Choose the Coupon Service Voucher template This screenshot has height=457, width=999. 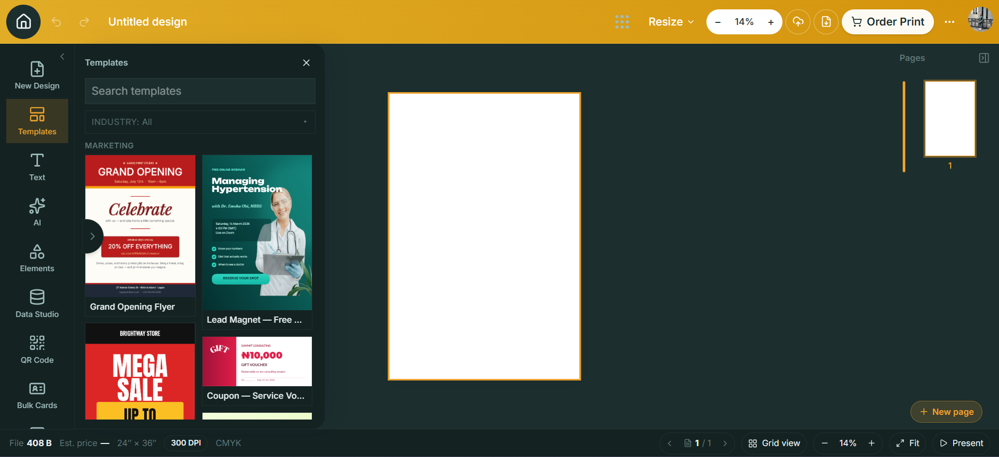(x=257, y=371)
